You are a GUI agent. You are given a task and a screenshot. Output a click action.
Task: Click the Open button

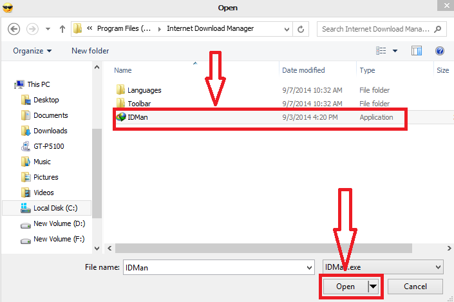pyautogui.click(x=345, y=287)
